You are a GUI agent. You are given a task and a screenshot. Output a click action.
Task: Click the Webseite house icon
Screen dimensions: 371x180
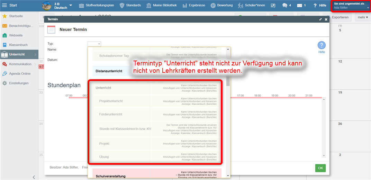[4, 35]
